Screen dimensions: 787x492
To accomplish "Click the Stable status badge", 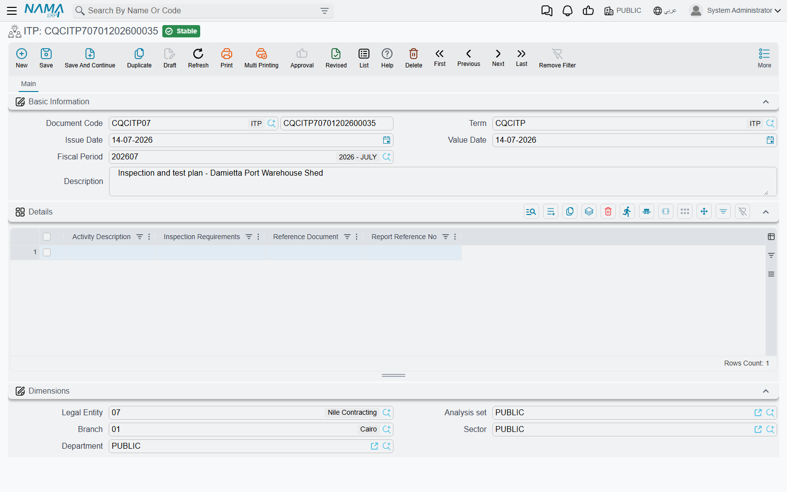I will click(x=181, y=31).
